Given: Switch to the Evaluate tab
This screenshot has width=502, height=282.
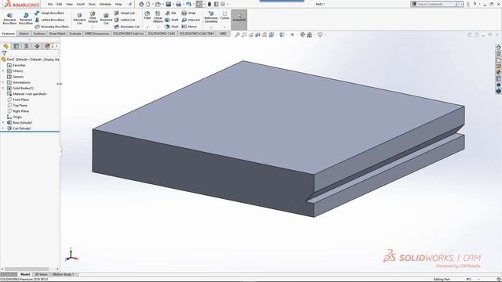Looking at the screenshot, I should [75, 34].
